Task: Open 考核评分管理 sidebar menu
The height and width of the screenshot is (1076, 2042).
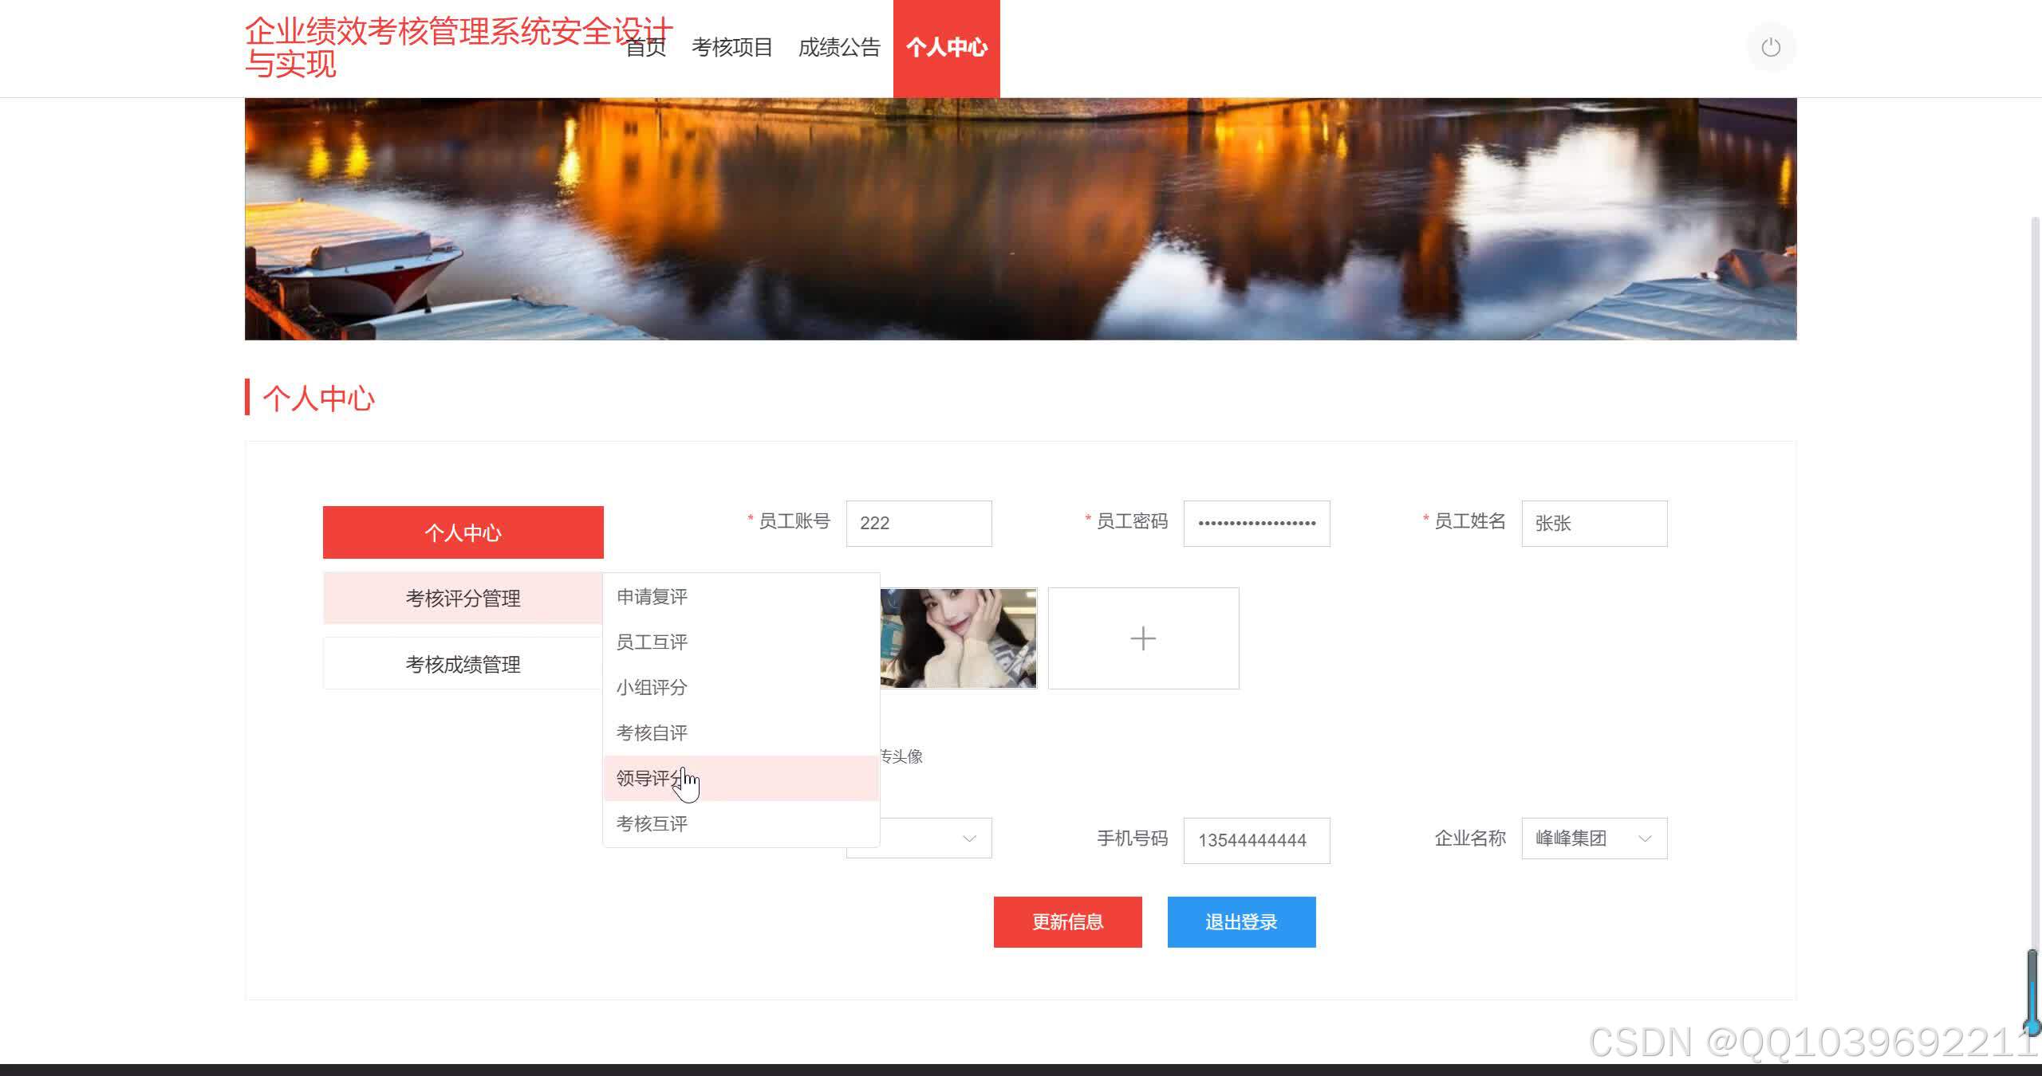Action: pos(463,598)
